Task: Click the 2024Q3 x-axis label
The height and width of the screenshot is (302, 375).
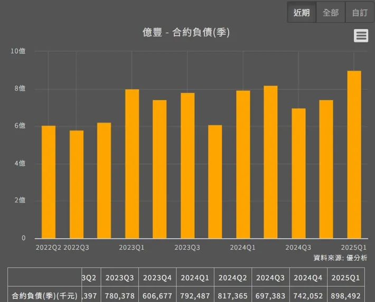Action: click(298, 248)
